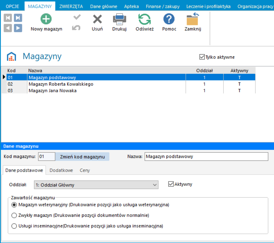Switch to the MAGAZYNY tab

(x=40, y=7)
